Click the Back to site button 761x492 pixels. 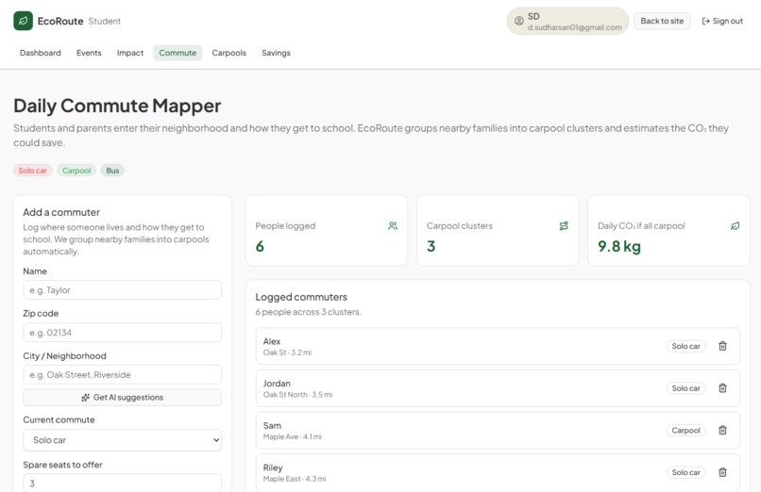click(x=662, y=21)
